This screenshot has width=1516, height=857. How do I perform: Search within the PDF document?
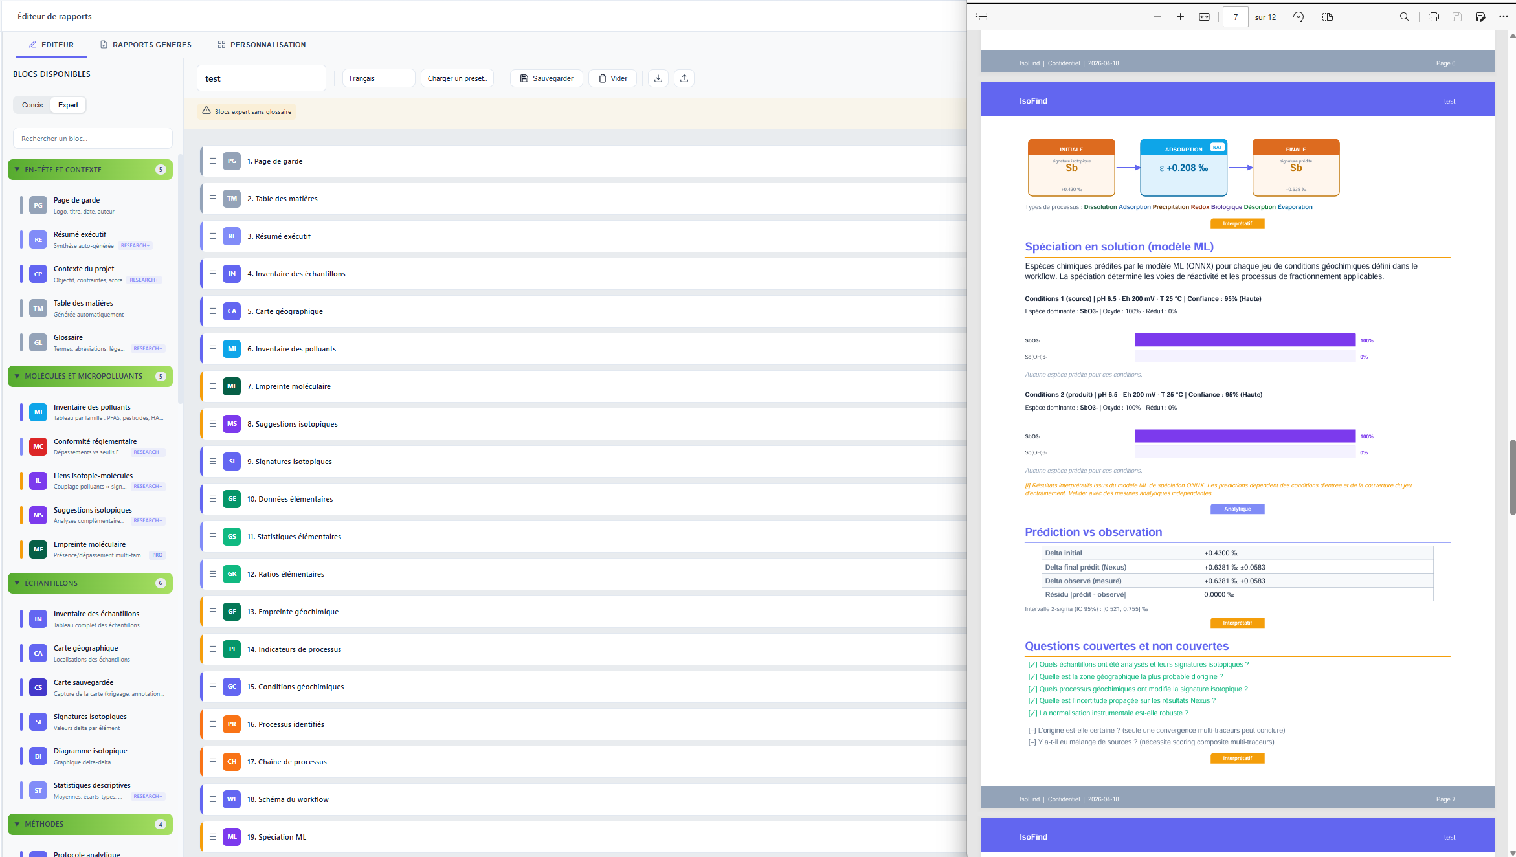1404,16
